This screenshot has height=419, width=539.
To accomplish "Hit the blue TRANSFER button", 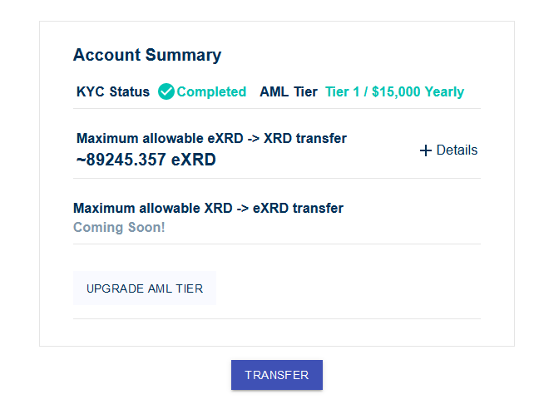I will pyautogui.click(x=277, y=375).
